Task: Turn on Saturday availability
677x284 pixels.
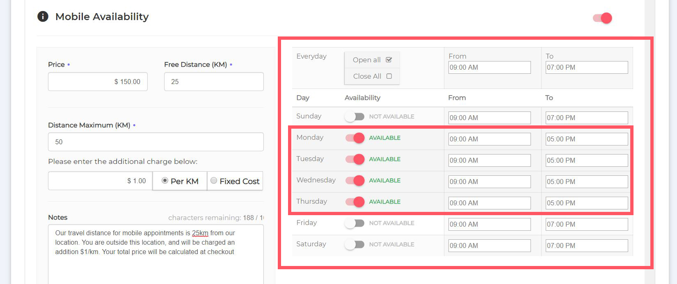Action: 355,245
